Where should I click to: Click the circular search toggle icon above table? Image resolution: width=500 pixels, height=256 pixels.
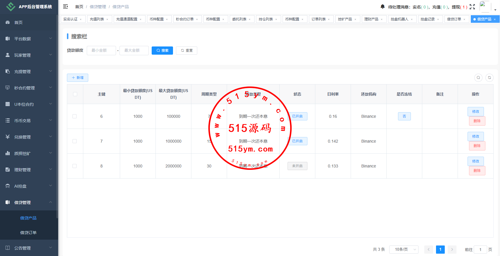tap(478, 78)
